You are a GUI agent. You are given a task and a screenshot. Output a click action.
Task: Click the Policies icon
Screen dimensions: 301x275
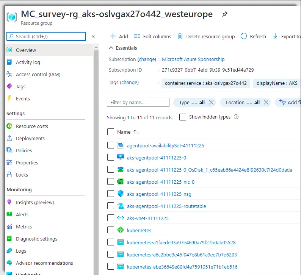(x=9, y=150)
